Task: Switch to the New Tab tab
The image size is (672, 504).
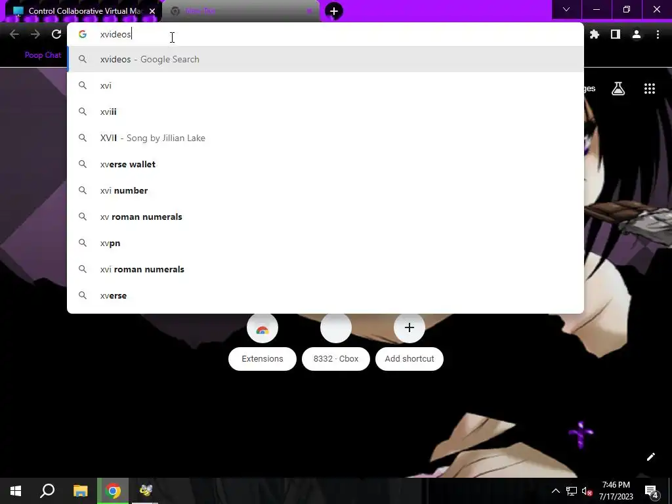Action: tap(240, 11)
